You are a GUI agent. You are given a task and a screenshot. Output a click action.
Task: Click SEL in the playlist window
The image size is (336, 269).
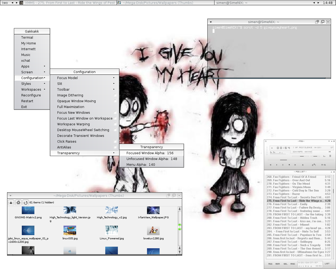[285, 264]
